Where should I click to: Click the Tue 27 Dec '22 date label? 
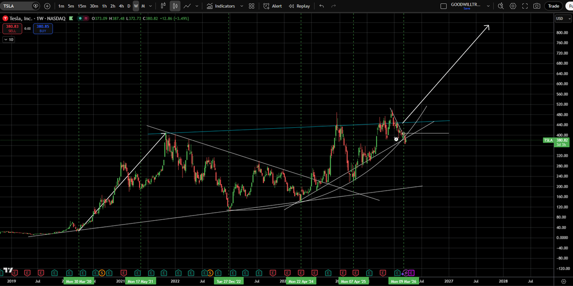click(x=229, y=281)
